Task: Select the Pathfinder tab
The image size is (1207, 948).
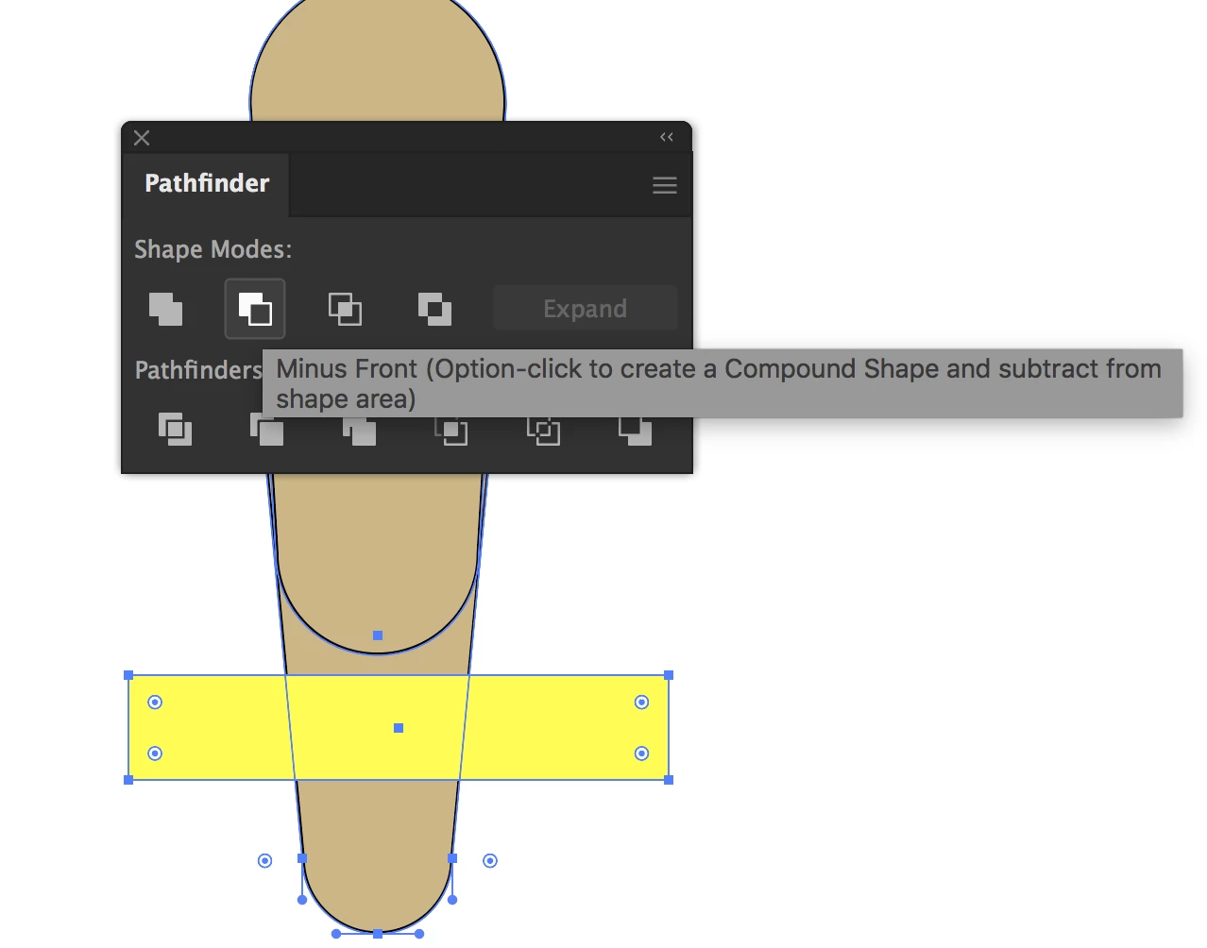Action: click(x=207, y=183)
